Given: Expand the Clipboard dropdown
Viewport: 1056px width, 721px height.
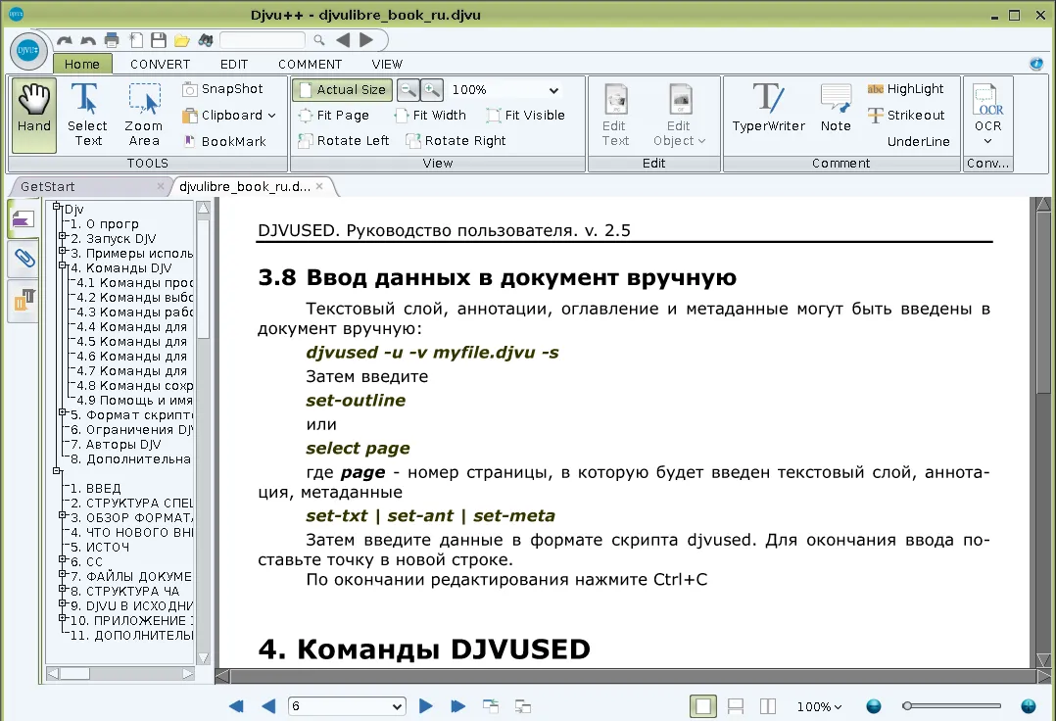Looking at the screenshot, I should [x=230, y=116].
